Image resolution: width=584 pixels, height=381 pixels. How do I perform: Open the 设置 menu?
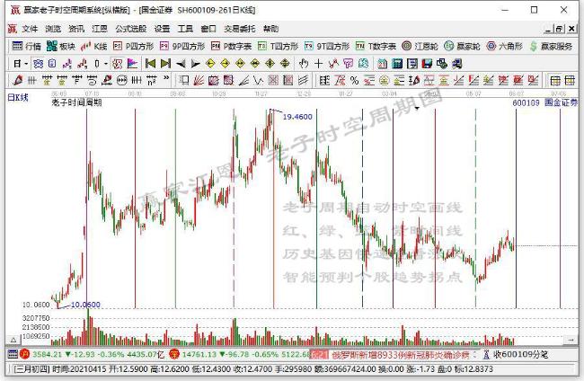click(162, 29)
